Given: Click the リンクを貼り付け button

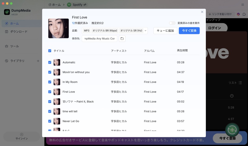Looking at the screenshot, I should pyautogui.click(x=220, y=14).
